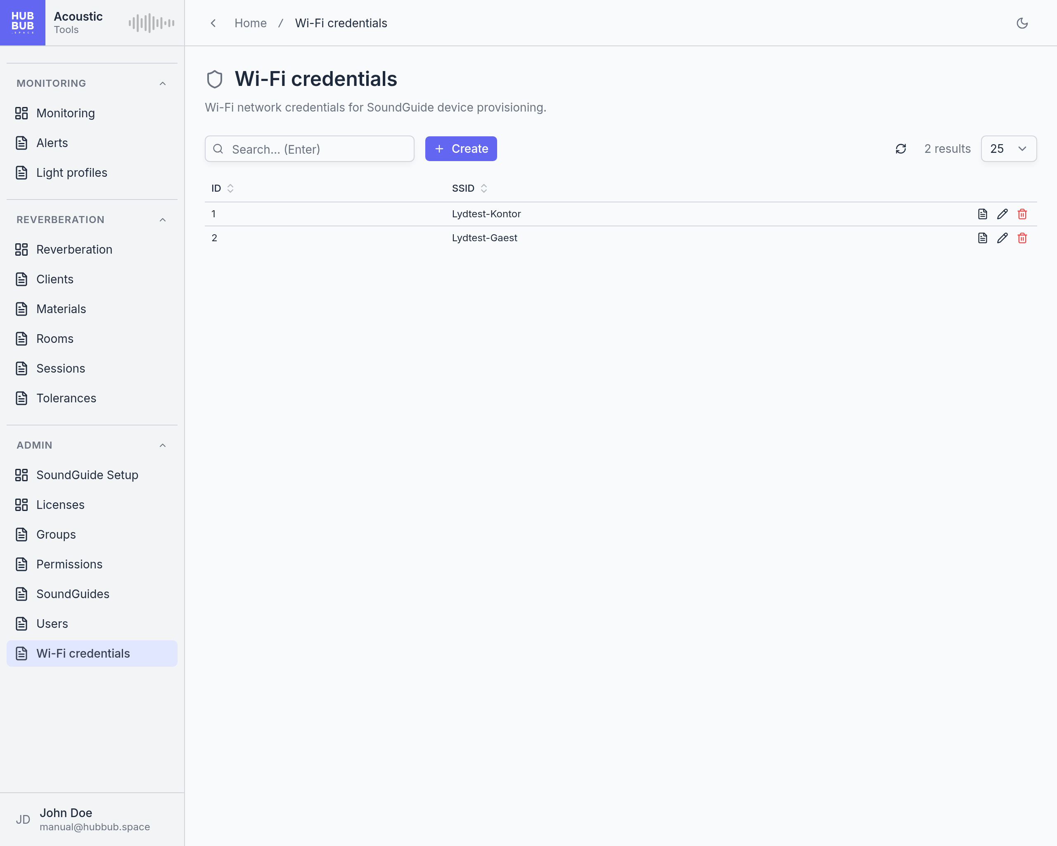Follow the Home breadcrumb link
1057x846 pixels.
tap(251, 23)
